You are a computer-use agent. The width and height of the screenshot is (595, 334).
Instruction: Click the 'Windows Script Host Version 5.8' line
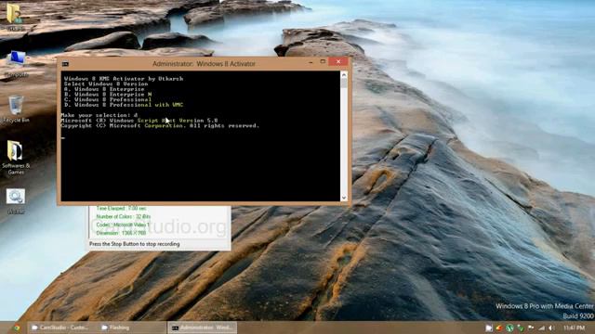pos(139,121)
